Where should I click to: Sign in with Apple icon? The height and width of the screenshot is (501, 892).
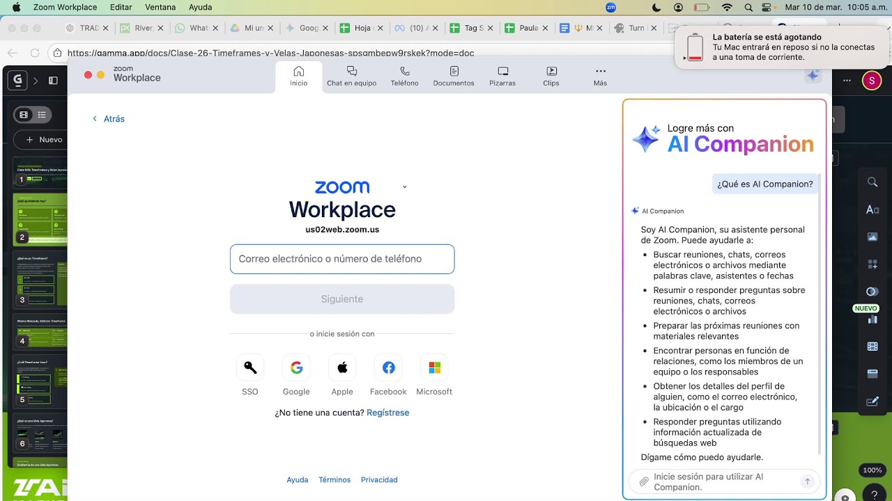[x=342, y=367]
